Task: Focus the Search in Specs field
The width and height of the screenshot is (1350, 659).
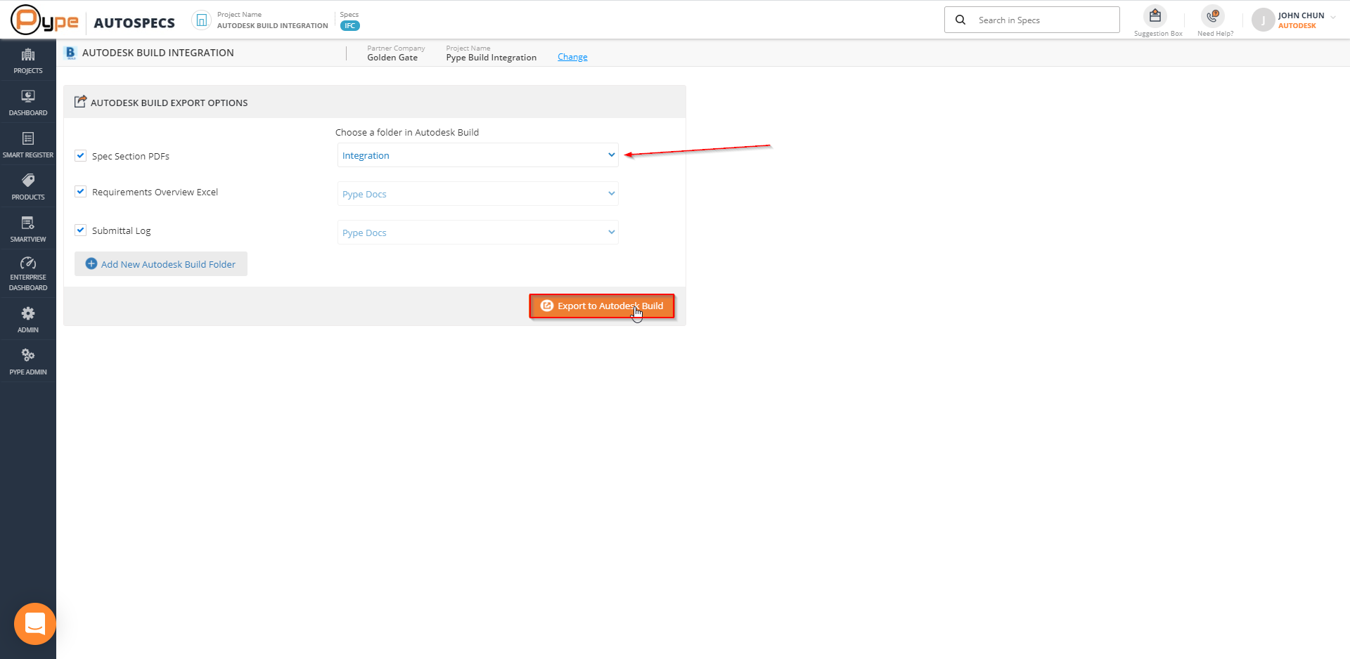Action: click(1032, 20)
